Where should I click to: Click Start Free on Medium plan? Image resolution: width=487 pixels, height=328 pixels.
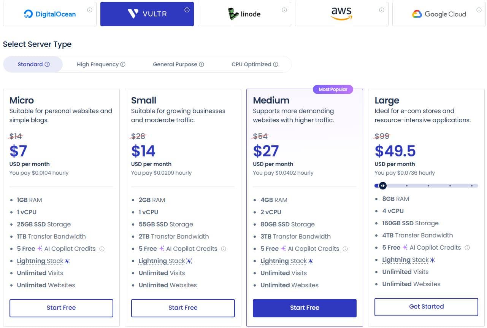click(305, 308)
